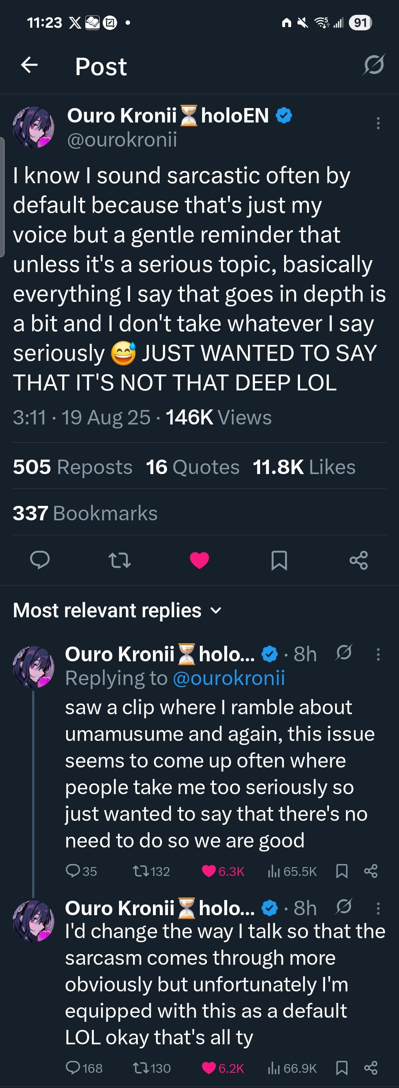View the 505 Reposts list
The height and width of the screenshot is (1088, 399).
coord(72,467)
